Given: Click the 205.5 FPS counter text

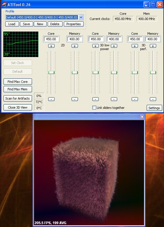Looking at the screenshot, I should point(50,223).
